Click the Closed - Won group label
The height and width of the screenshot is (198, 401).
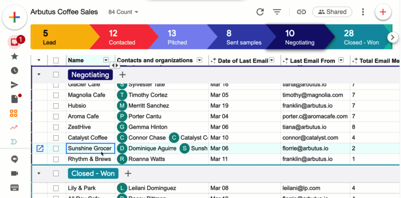click(x=93, y=173)
